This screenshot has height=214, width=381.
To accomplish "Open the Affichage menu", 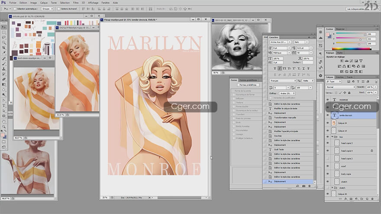I will tap(93, 3).
